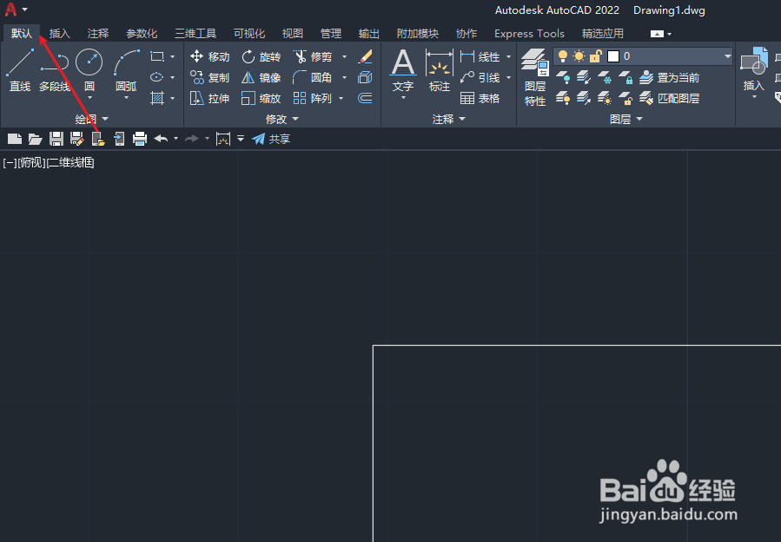Screen dimensions: 781x542
Task: Click the 线性 linear dimension tool
Action: point(480,56)
